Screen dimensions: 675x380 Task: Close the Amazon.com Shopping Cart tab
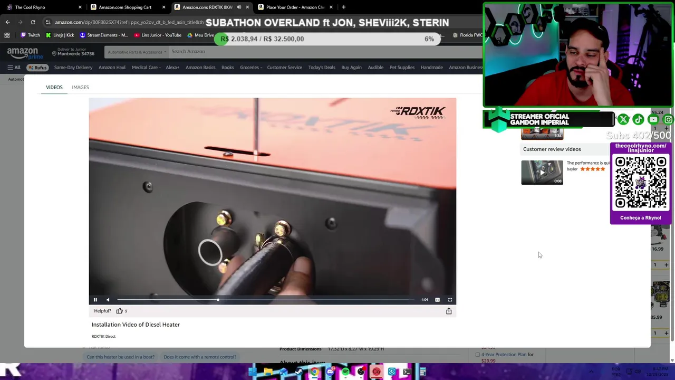(163, 7)
